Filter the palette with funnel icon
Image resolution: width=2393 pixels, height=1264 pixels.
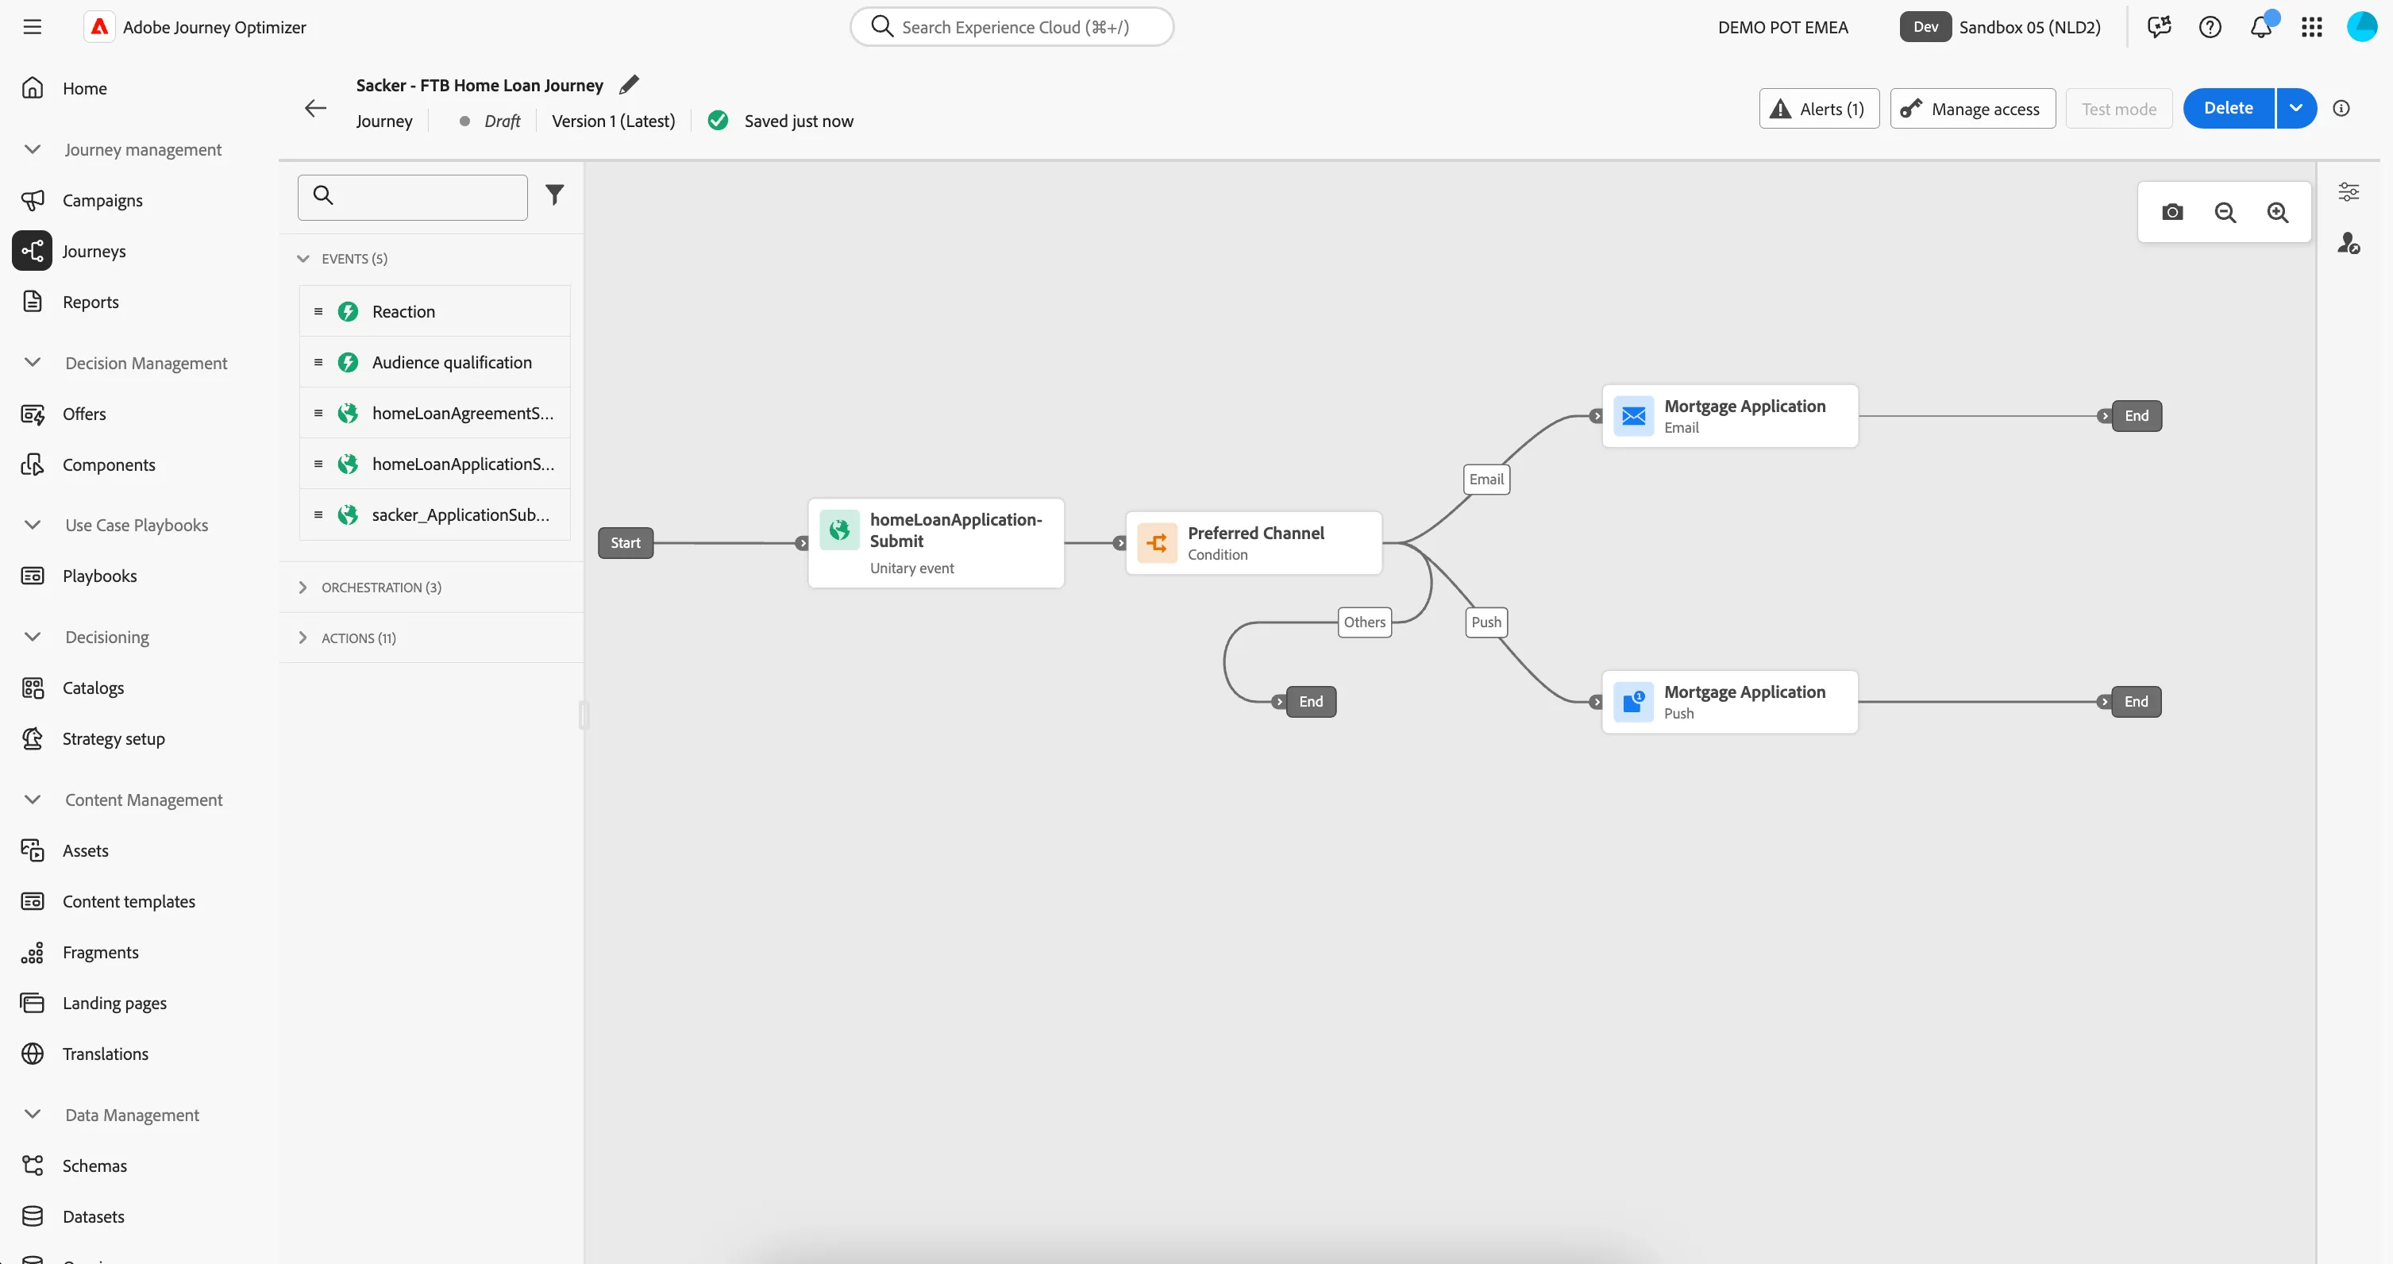tap(555, 195)
